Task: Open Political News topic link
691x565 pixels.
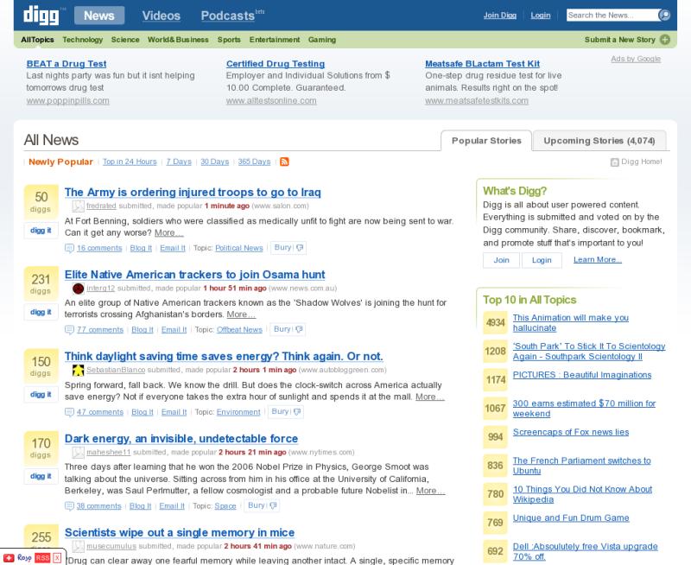Action: [239, 248]
